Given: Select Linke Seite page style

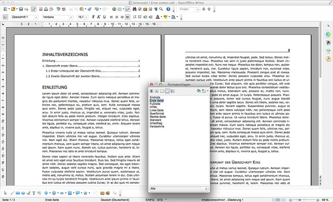Looking at the screenshot, I should (x=157, y=110).
